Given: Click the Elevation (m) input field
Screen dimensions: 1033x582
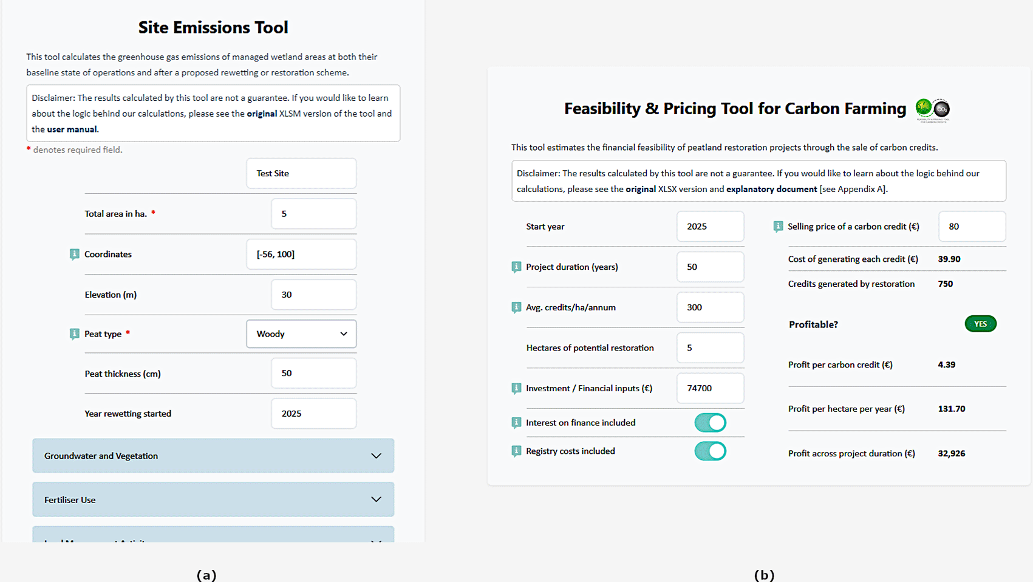Looking at the screenshot, I should tap(314, 295).
